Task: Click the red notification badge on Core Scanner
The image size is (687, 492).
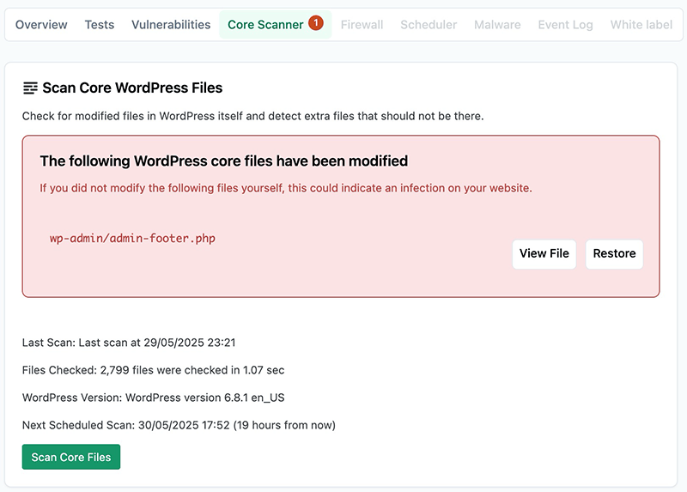Action: click(x=315, y=23)
